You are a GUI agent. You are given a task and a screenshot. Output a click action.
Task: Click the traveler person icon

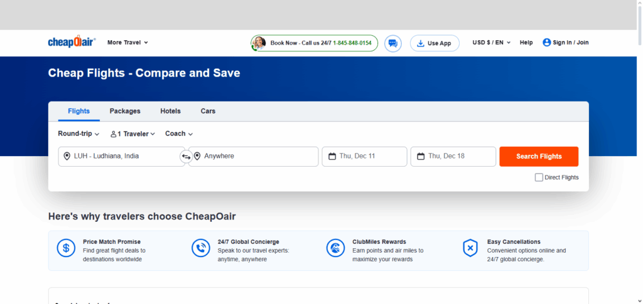click(x=113, y=134)
